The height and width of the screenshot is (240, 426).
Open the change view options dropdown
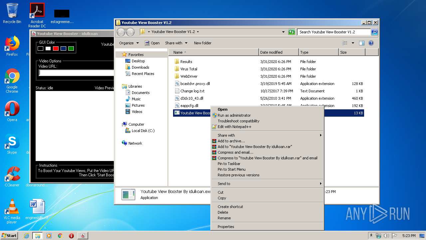tap(353, 43)
